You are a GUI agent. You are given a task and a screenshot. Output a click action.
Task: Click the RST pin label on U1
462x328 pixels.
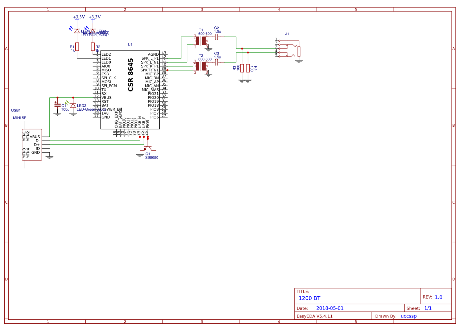[105, 102]
